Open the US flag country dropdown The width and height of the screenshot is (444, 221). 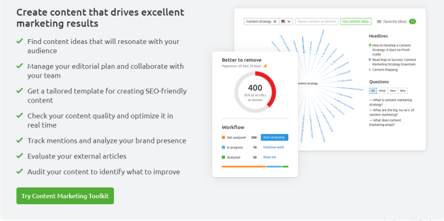286,22
